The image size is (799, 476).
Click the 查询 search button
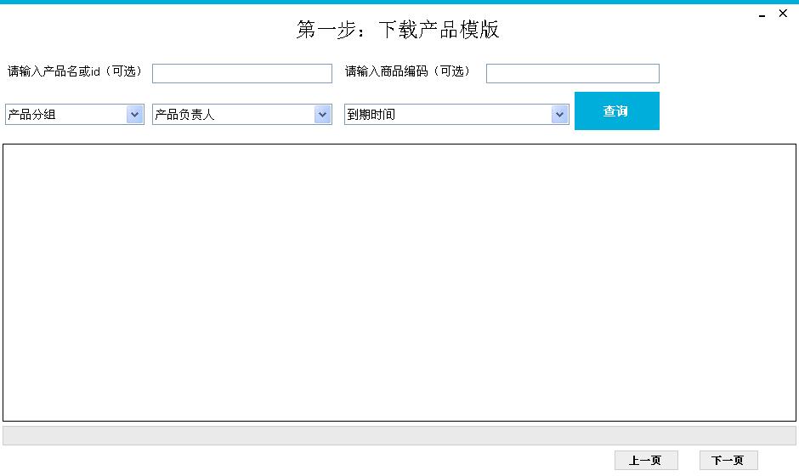point(616,111)
